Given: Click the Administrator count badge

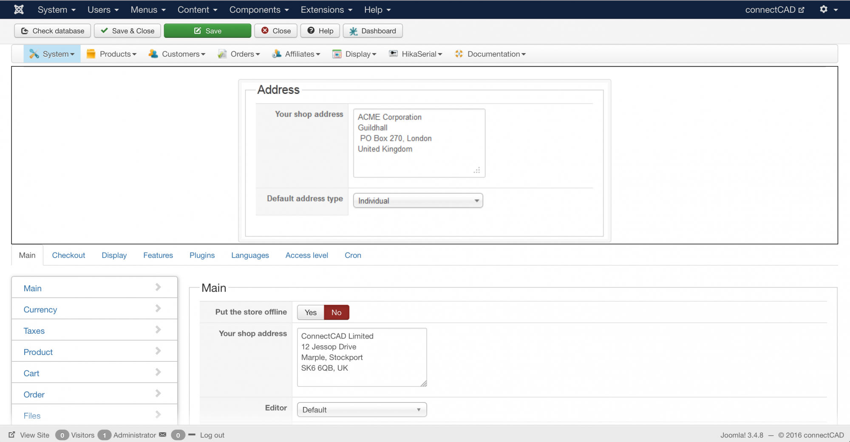Looking at the screenshot, I should coord(104,435).
